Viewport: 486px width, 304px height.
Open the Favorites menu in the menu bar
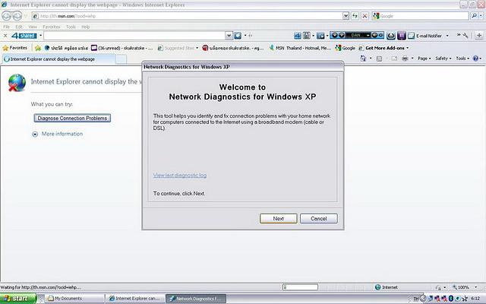[51, 27]
